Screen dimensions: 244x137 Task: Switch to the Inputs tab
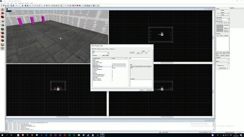pos(103,49)
